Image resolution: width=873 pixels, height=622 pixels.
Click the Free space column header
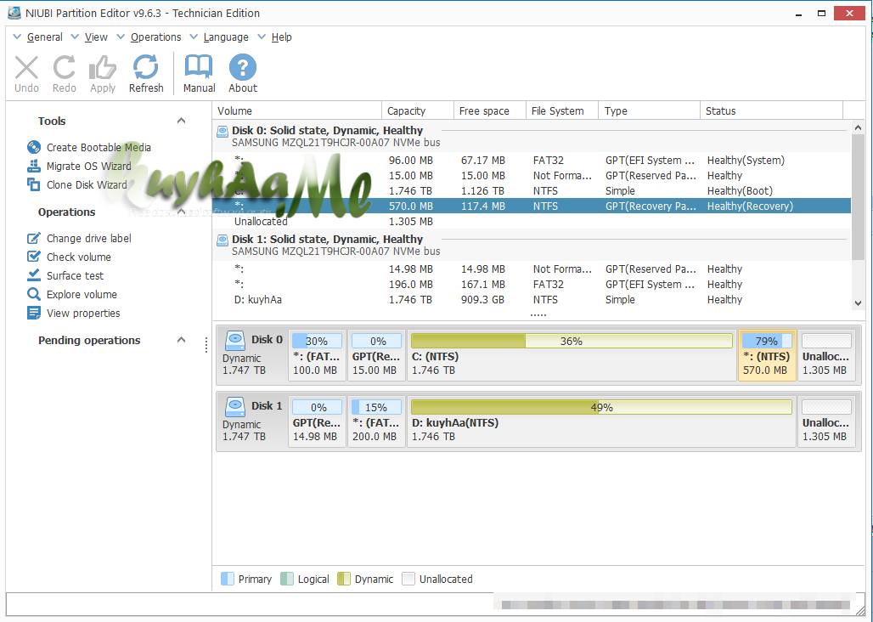tap(490, 110)
